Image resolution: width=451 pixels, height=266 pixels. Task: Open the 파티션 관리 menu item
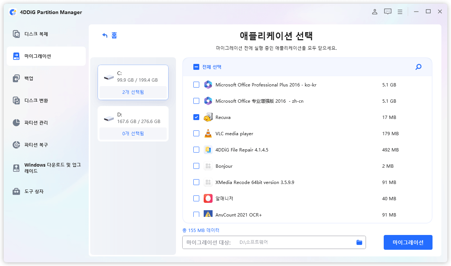[x=46, y=123]
